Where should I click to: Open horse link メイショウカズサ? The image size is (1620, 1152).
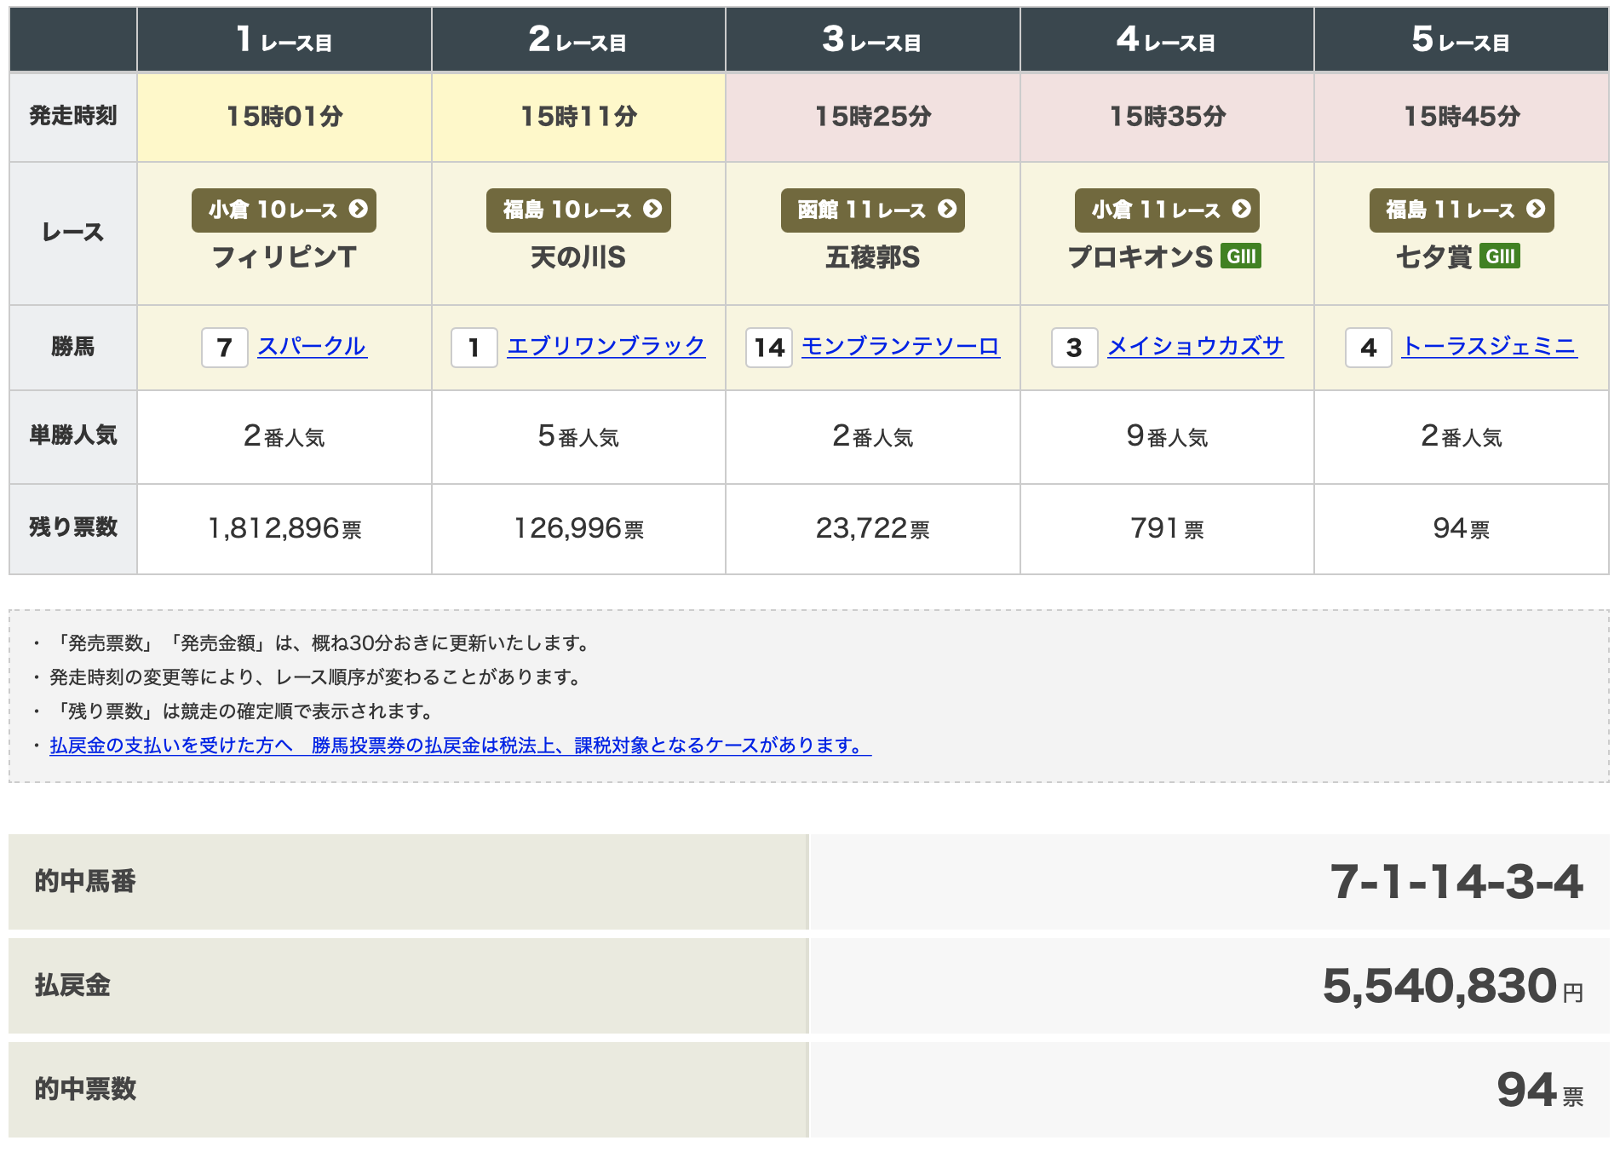1195,346
